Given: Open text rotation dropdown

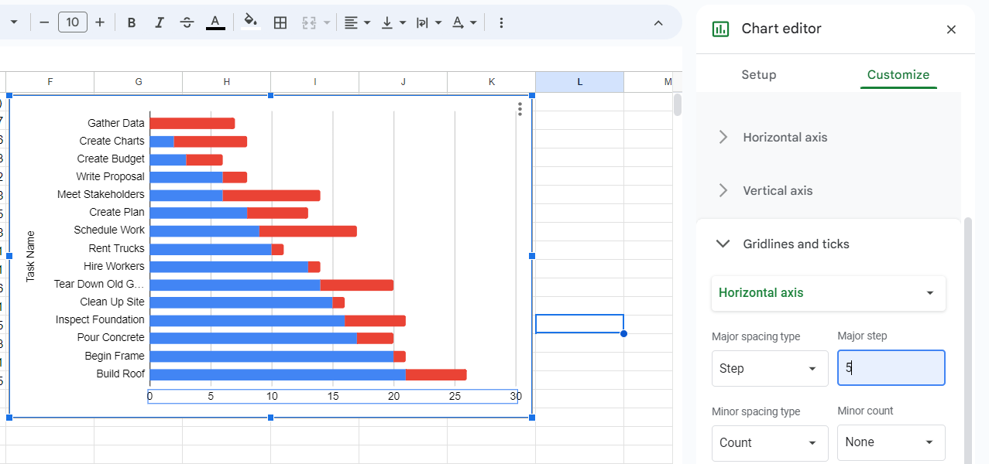Looking at the screenshot, I should [x=464, y=22].
